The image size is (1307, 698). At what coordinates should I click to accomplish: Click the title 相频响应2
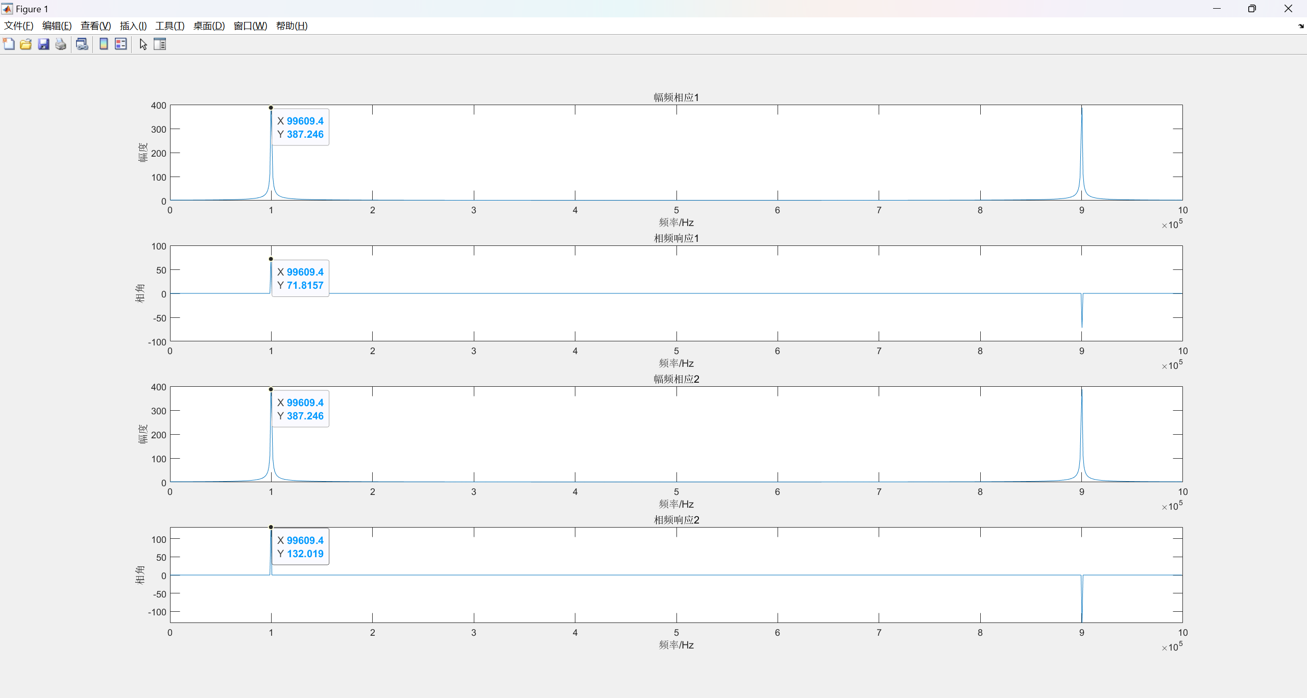coord(676,520)
